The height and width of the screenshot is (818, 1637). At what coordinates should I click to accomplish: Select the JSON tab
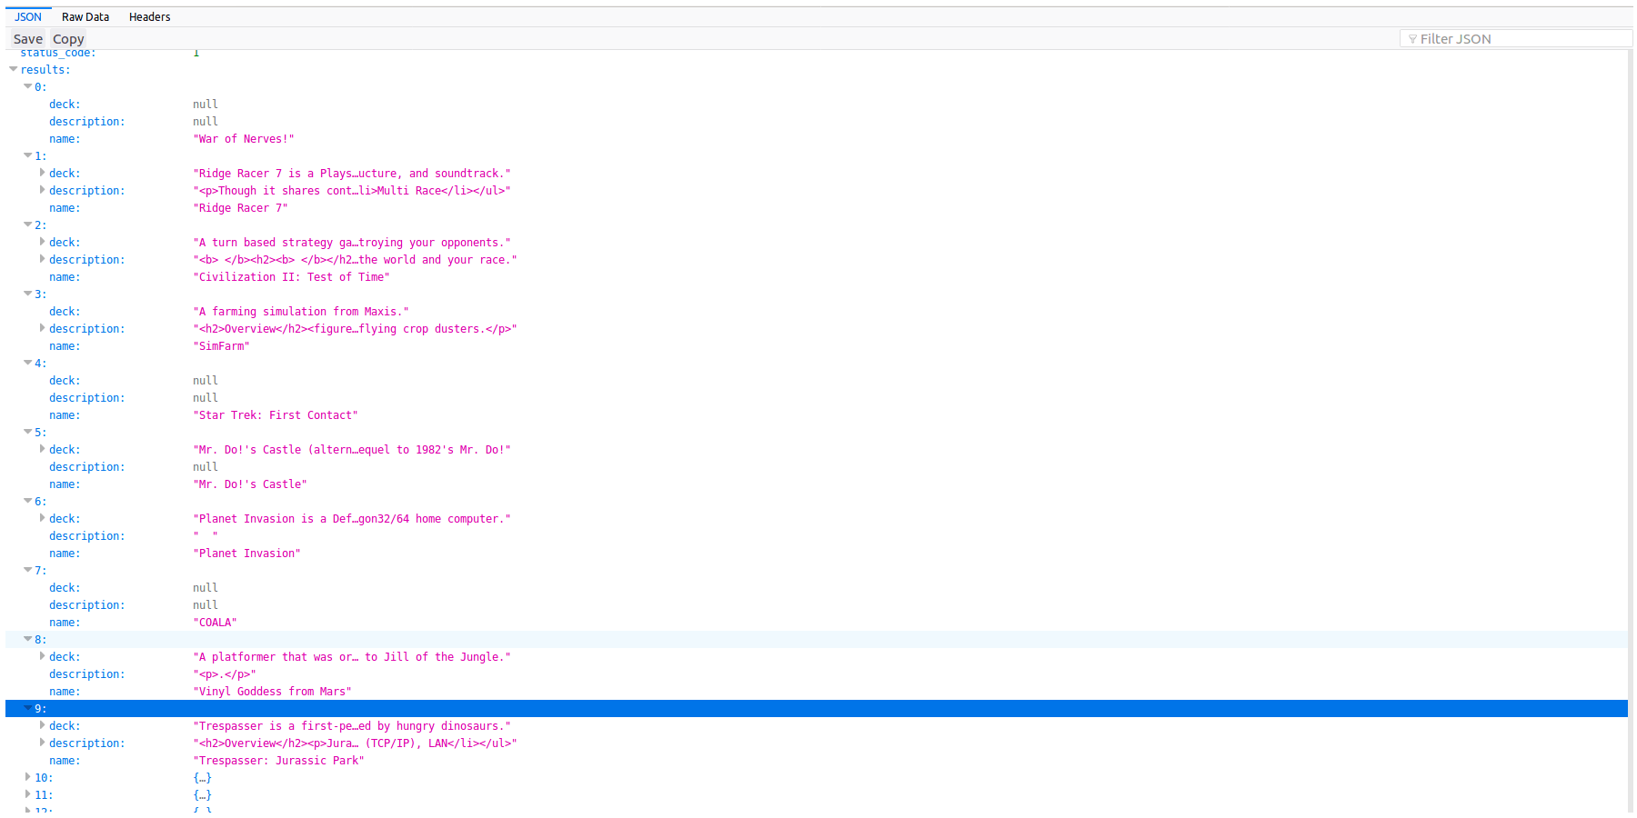pos(28,17)
